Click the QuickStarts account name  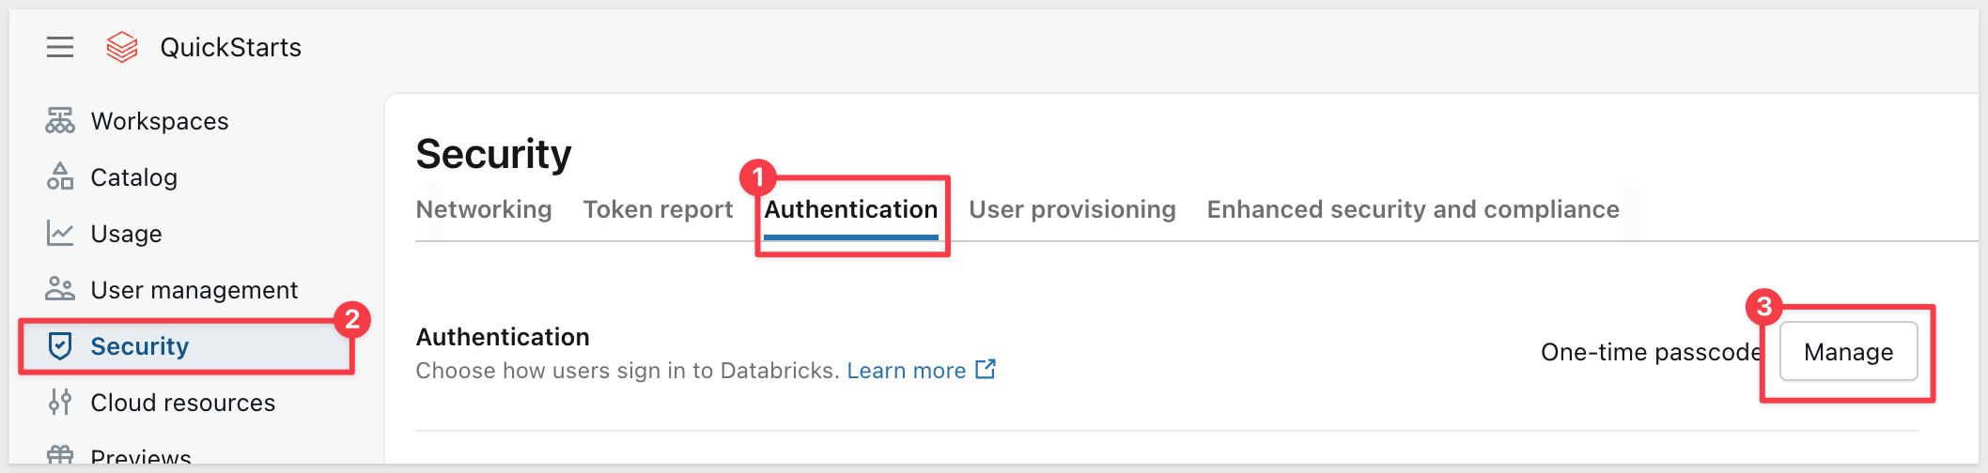tap(231, 47)
